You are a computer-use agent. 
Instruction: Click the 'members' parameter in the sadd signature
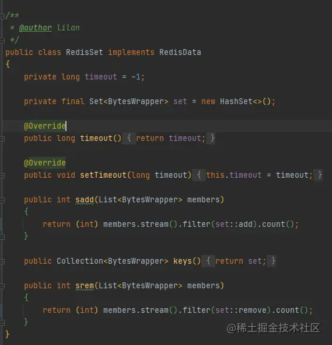(x=203, y=200)
